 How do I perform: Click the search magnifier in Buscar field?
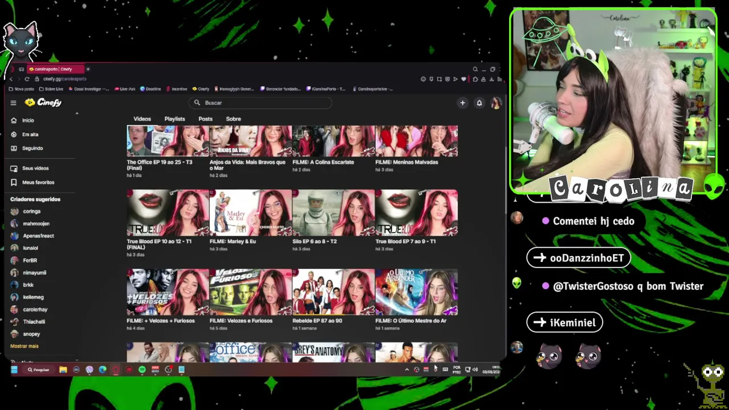[x=197, y=103]
